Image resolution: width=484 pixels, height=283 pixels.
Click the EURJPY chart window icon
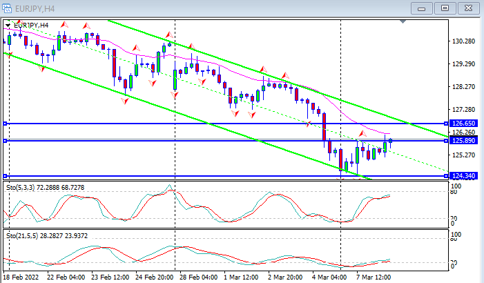(x=8, y=8)
